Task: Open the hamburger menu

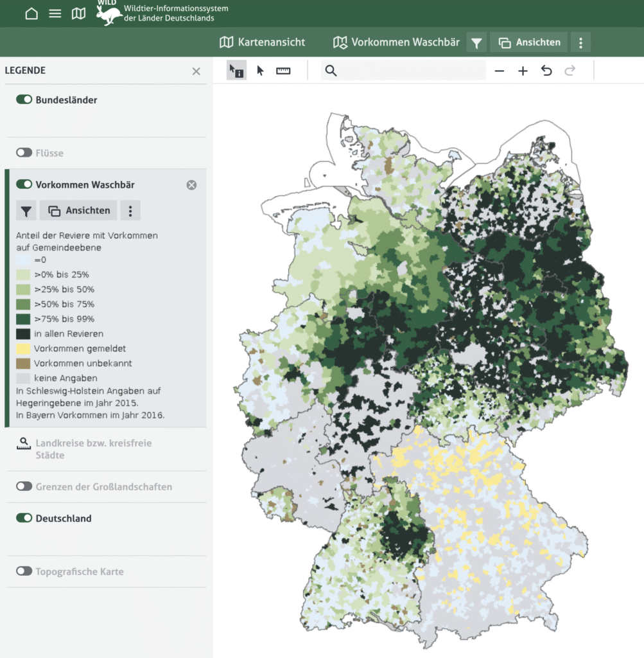Action: tap(55, 13)
